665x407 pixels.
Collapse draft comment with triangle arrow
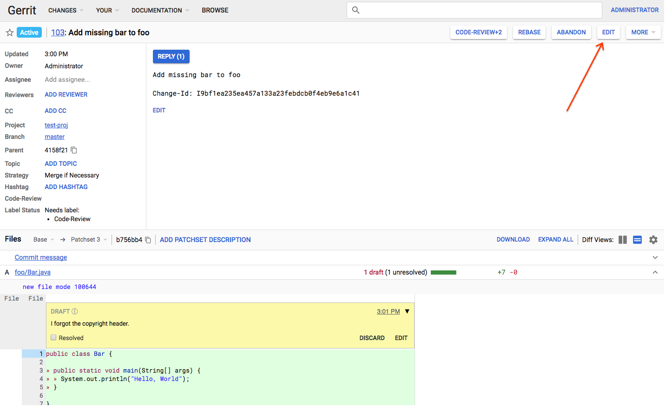point(407,311)
